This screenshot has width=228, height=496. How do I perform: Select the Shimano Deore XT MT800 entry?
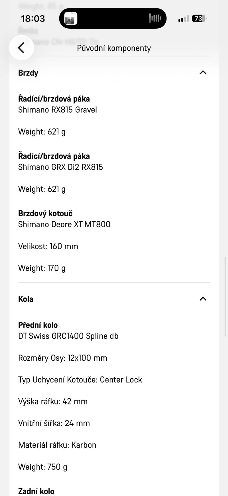click(64, 224)
